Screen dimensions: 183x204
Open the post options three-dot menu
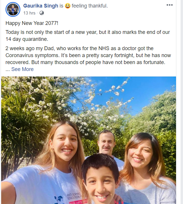tap(170, 5)
